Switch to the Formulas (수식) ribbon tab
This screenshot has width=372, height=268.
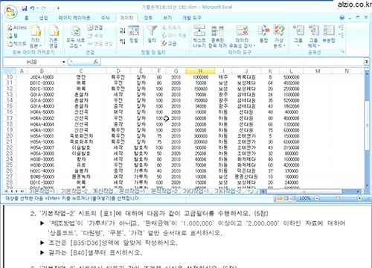click(x=105, y=18)
